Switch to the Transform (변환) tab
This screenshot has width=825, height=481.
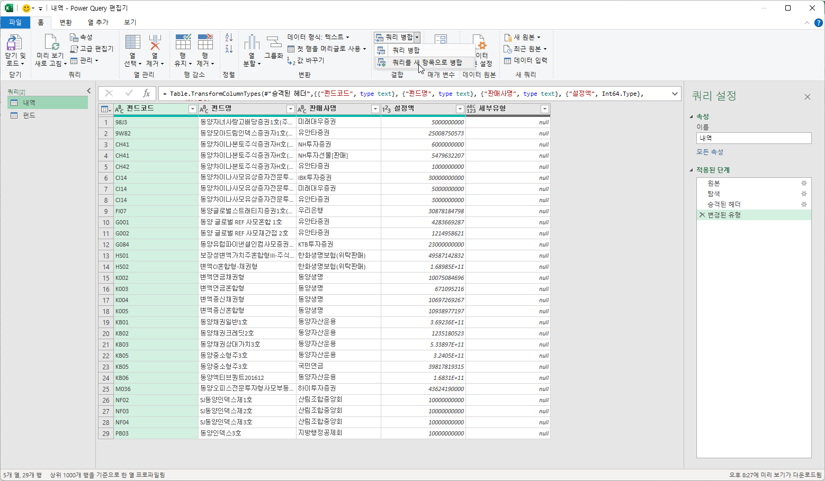pos(66,22)
